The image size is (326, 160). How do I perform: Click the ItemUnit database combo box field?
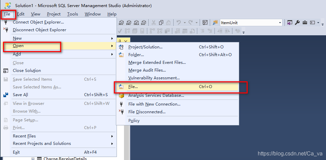(251, 23)
